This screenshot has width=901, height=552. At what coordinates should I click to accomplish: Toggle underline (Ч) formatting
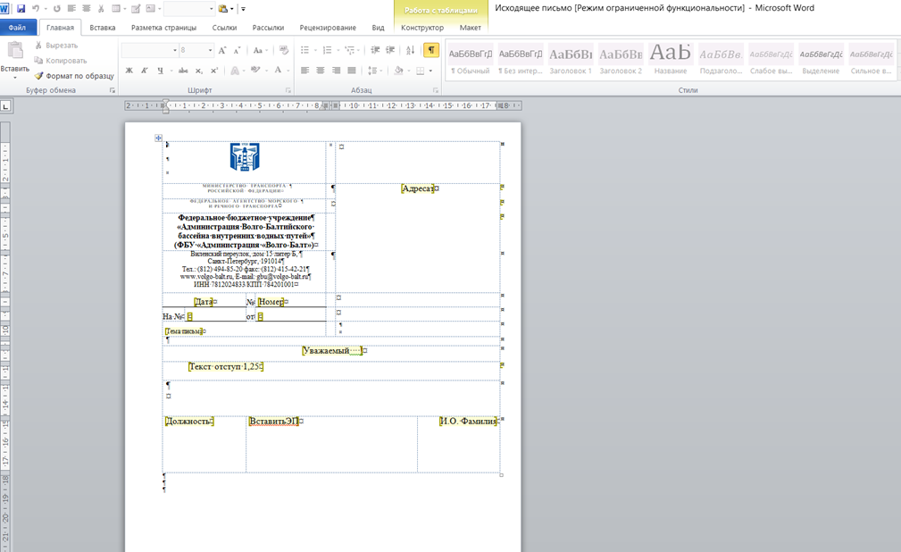(161, 71)
